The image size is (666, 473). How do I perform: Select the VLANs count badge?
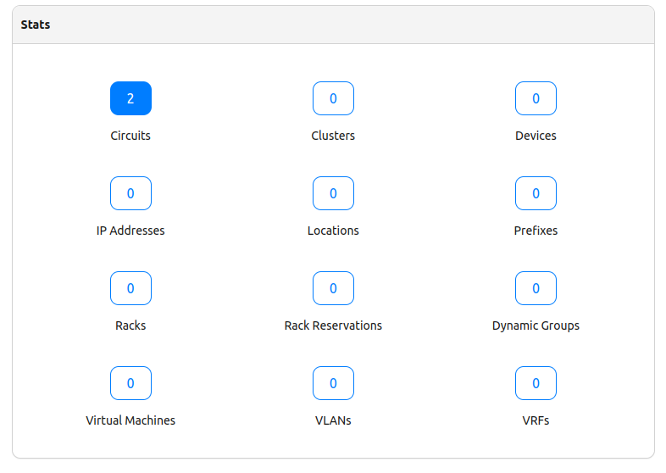pyautogui.click(x=333, y=383)
